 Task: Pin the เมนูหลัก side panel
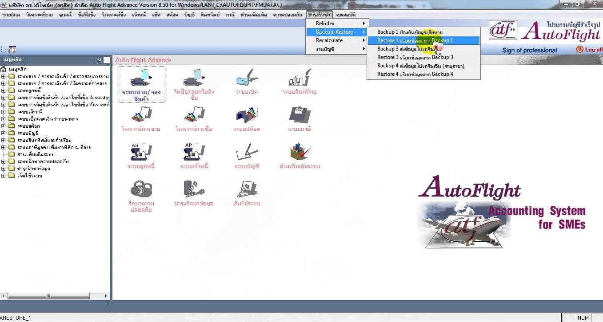pos(99,60)
